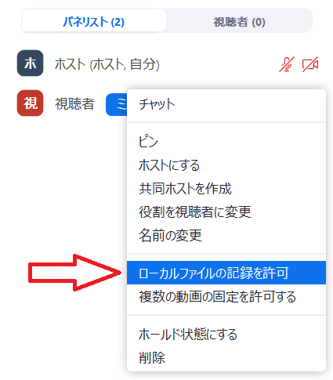Screen dimensions: 333x380
Task: Choose 名前の変更 from the menu
Action: click(226, 235)
